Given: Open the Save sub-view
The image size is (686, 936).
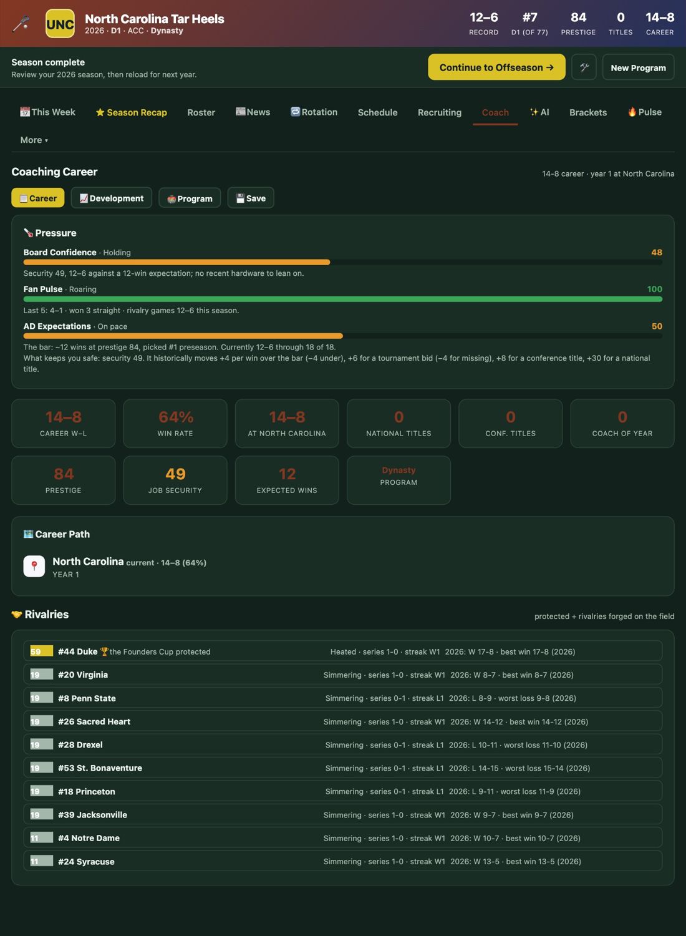Looking at the screenshot, I should [251, 198].
